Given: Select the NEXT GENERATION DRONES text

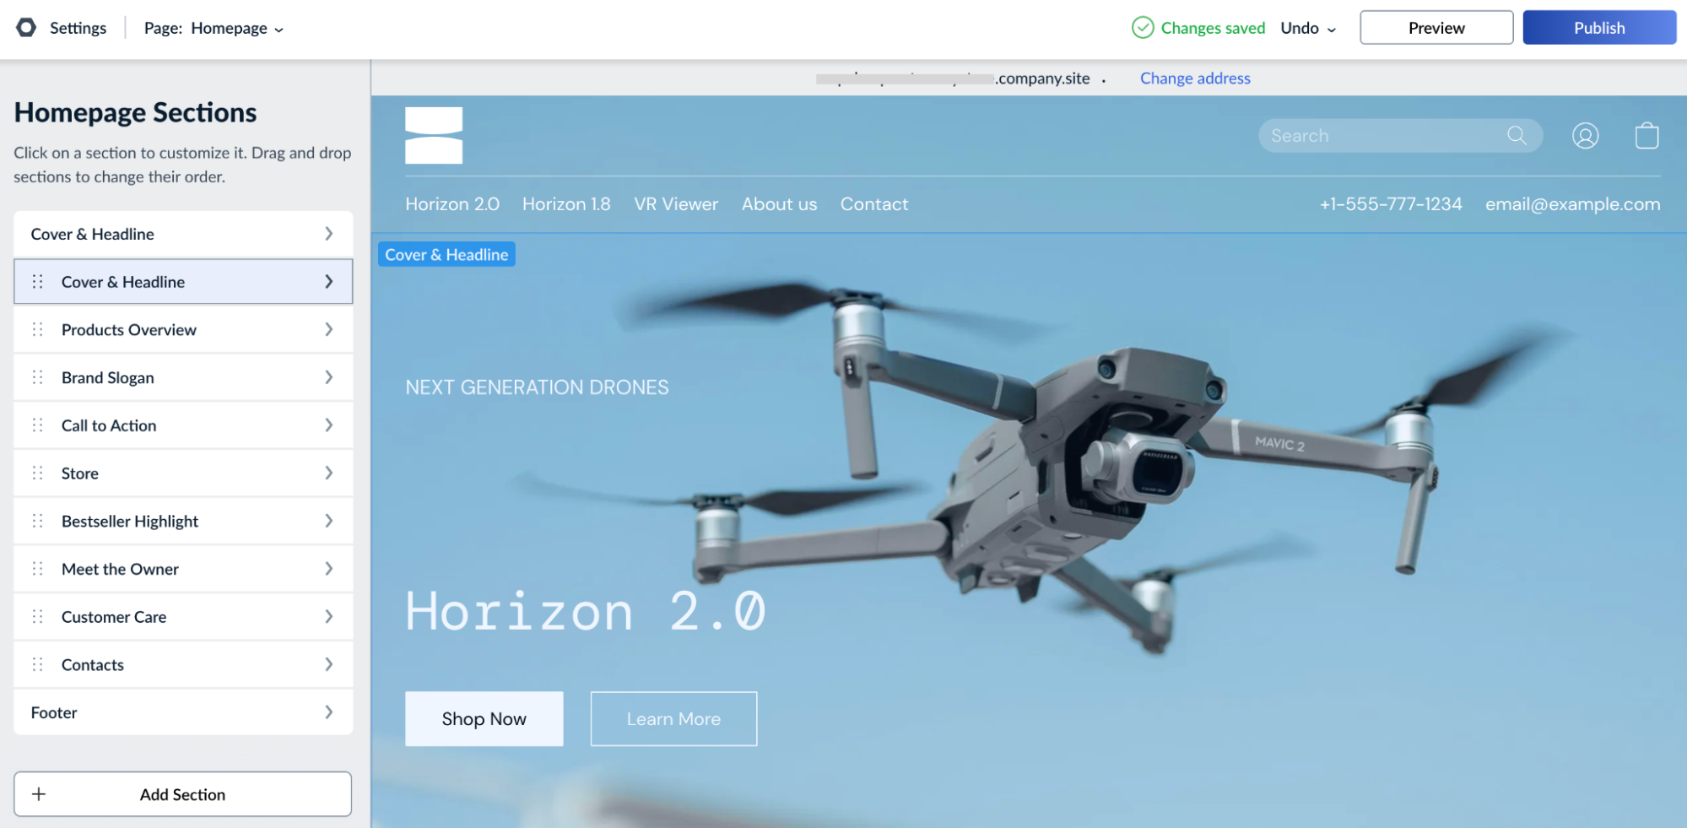Looking at the screenshot, I should [x=537, y=387].
